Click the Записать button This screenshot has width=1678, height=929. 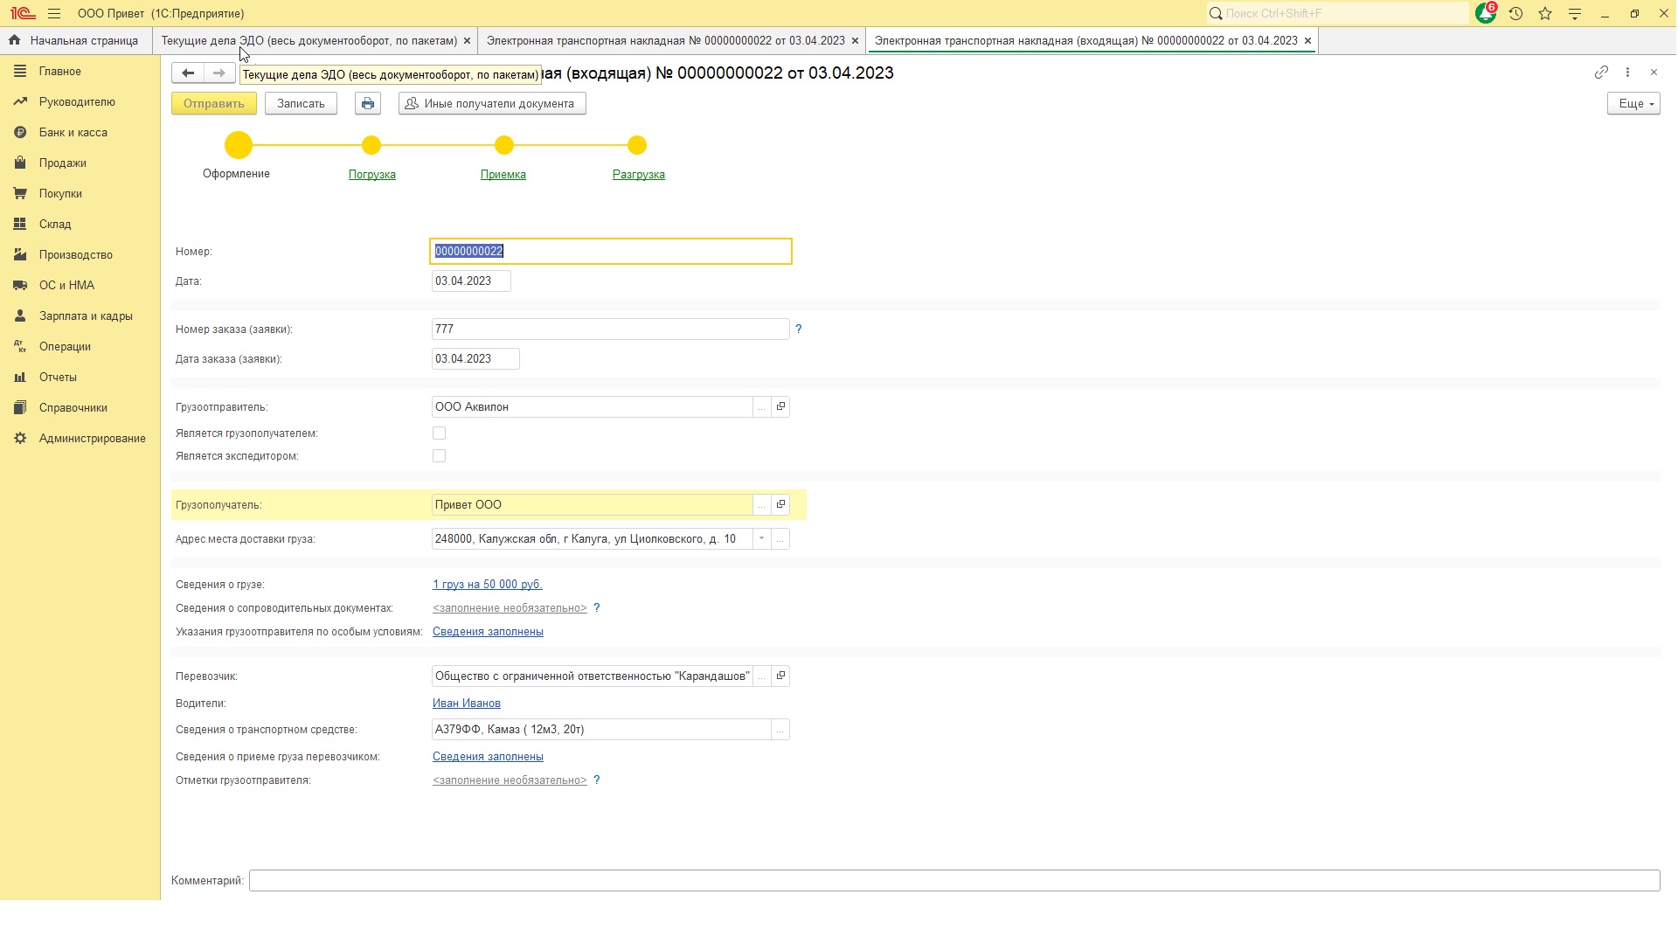click(301, 104)
